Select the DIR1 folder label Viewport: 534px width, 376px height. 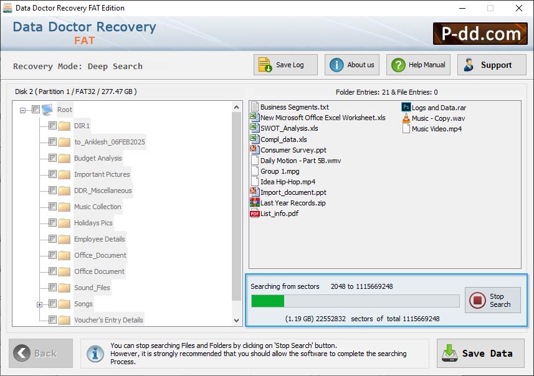(82, 126)
